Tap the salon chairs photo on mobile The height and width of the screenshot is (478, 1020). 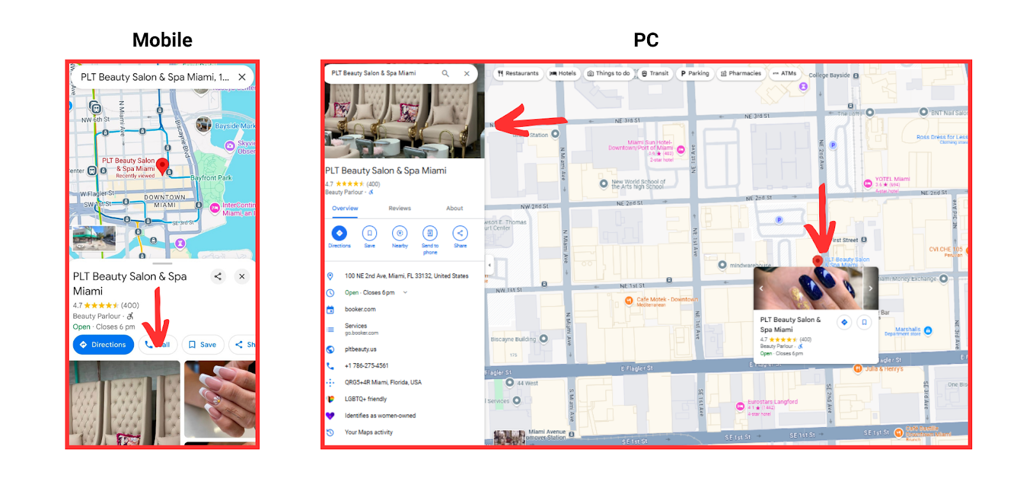(x=125, y=403)
